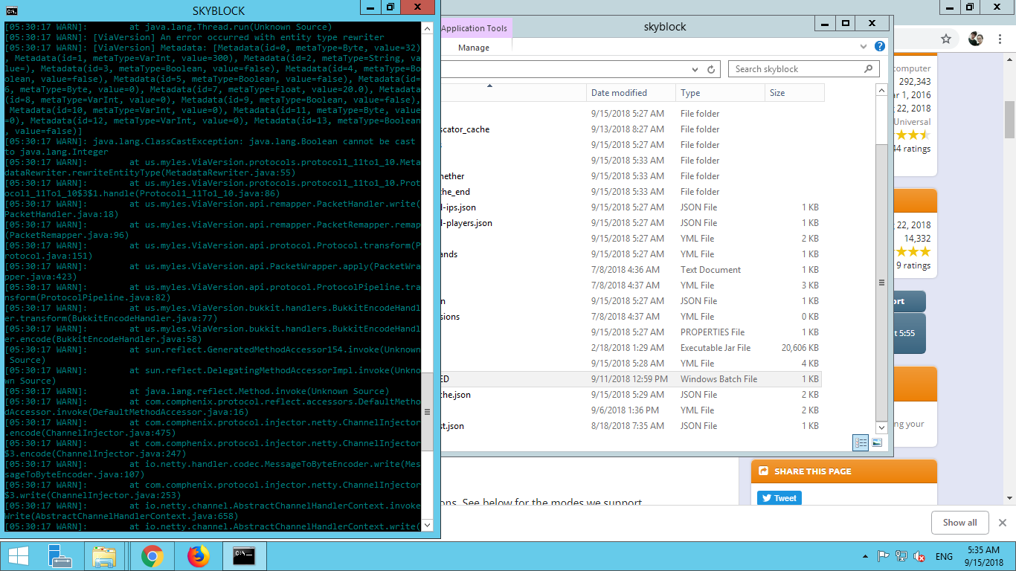Switch to details view in Explorer

(x=861, y=442)
